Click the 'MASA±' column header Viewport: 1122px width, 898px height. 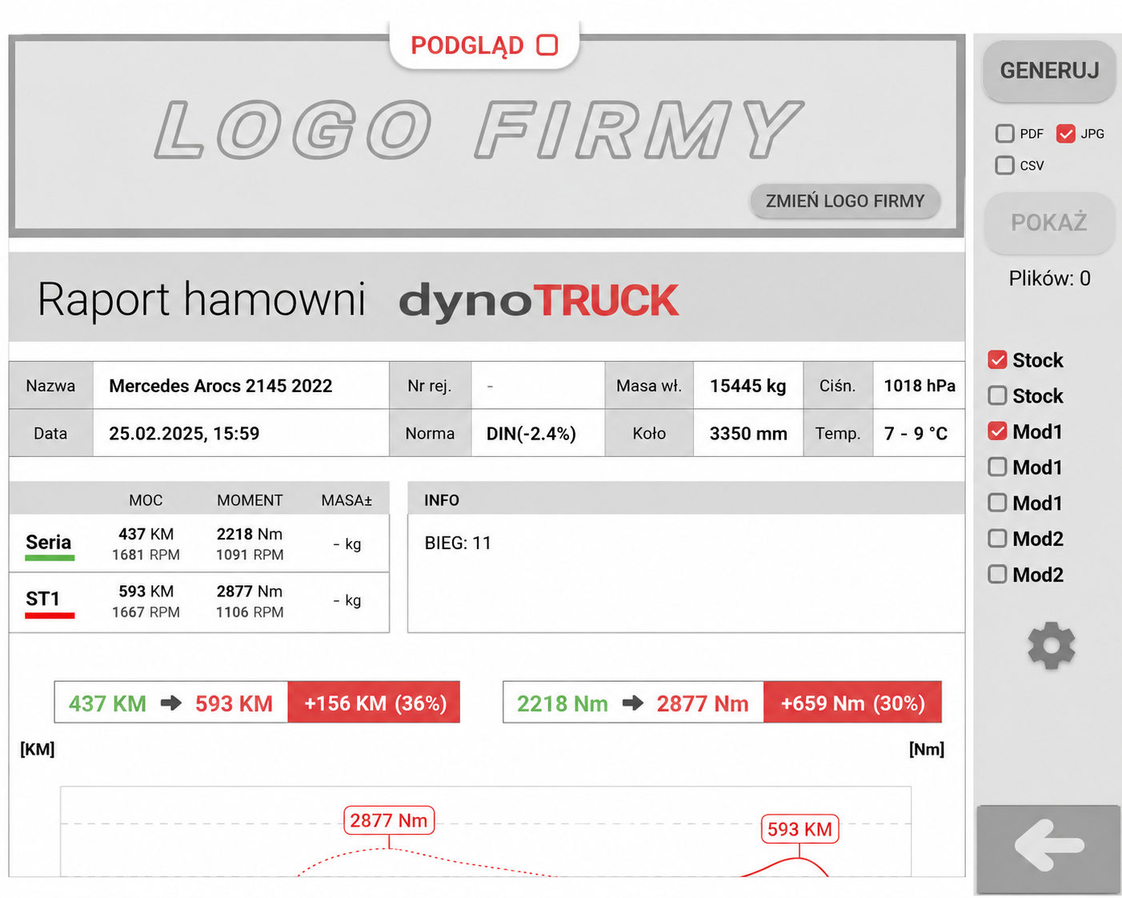[347, 500]
